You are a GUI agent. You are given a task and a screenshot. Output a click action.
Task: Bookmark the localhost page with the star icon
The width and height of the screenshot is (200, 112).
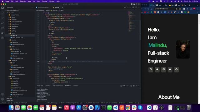point(180,9)
